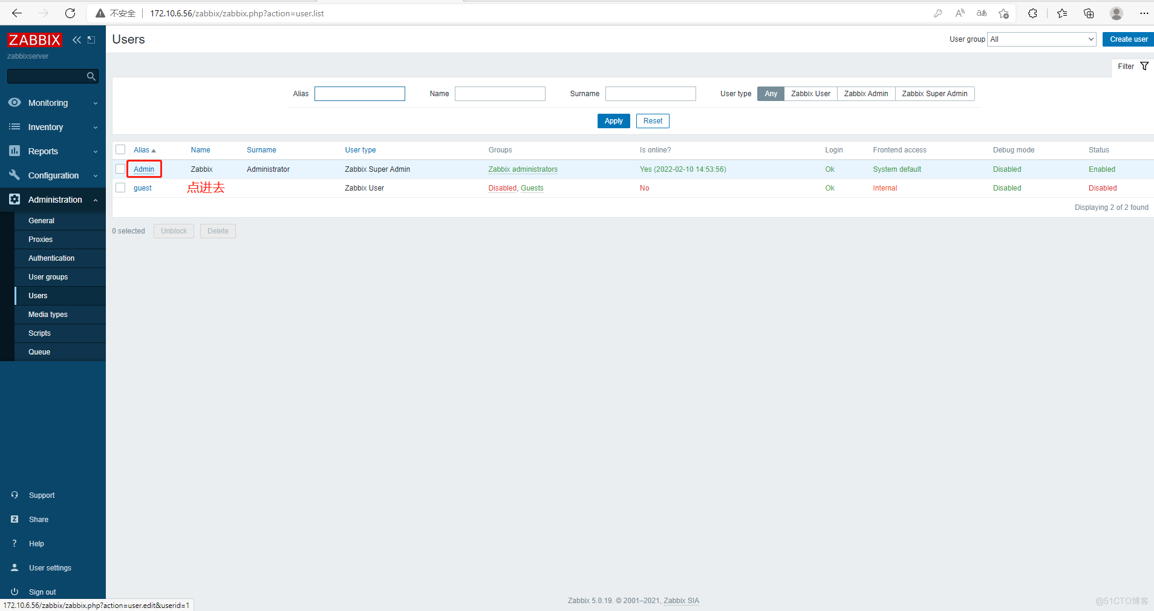Click the Monitoring eye icon
This screenshot has width=1154, height=611.
[15, 103]
